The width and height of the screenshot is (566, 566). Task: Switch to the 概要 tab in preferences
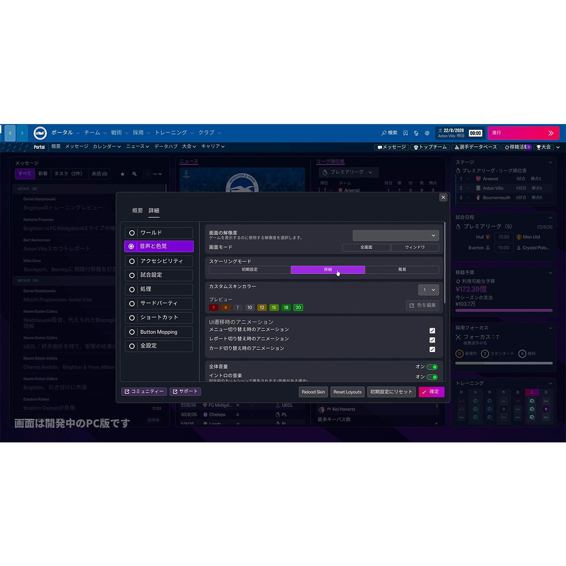point(137,211)
